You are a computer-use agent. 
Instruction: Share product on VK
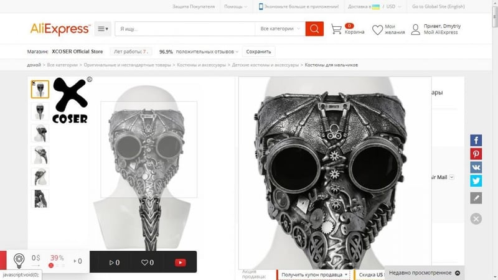point(476,167)
